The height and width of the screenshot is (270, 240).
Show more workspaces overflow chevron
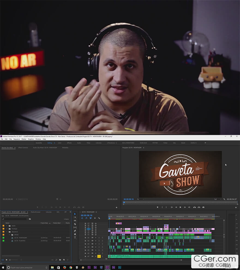pyautogui.click(x=205, y=143)
